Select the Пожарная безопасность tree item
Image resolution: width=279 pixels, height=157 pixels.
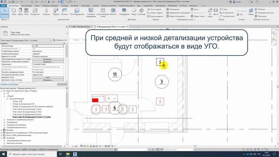(x=17, y=128)
